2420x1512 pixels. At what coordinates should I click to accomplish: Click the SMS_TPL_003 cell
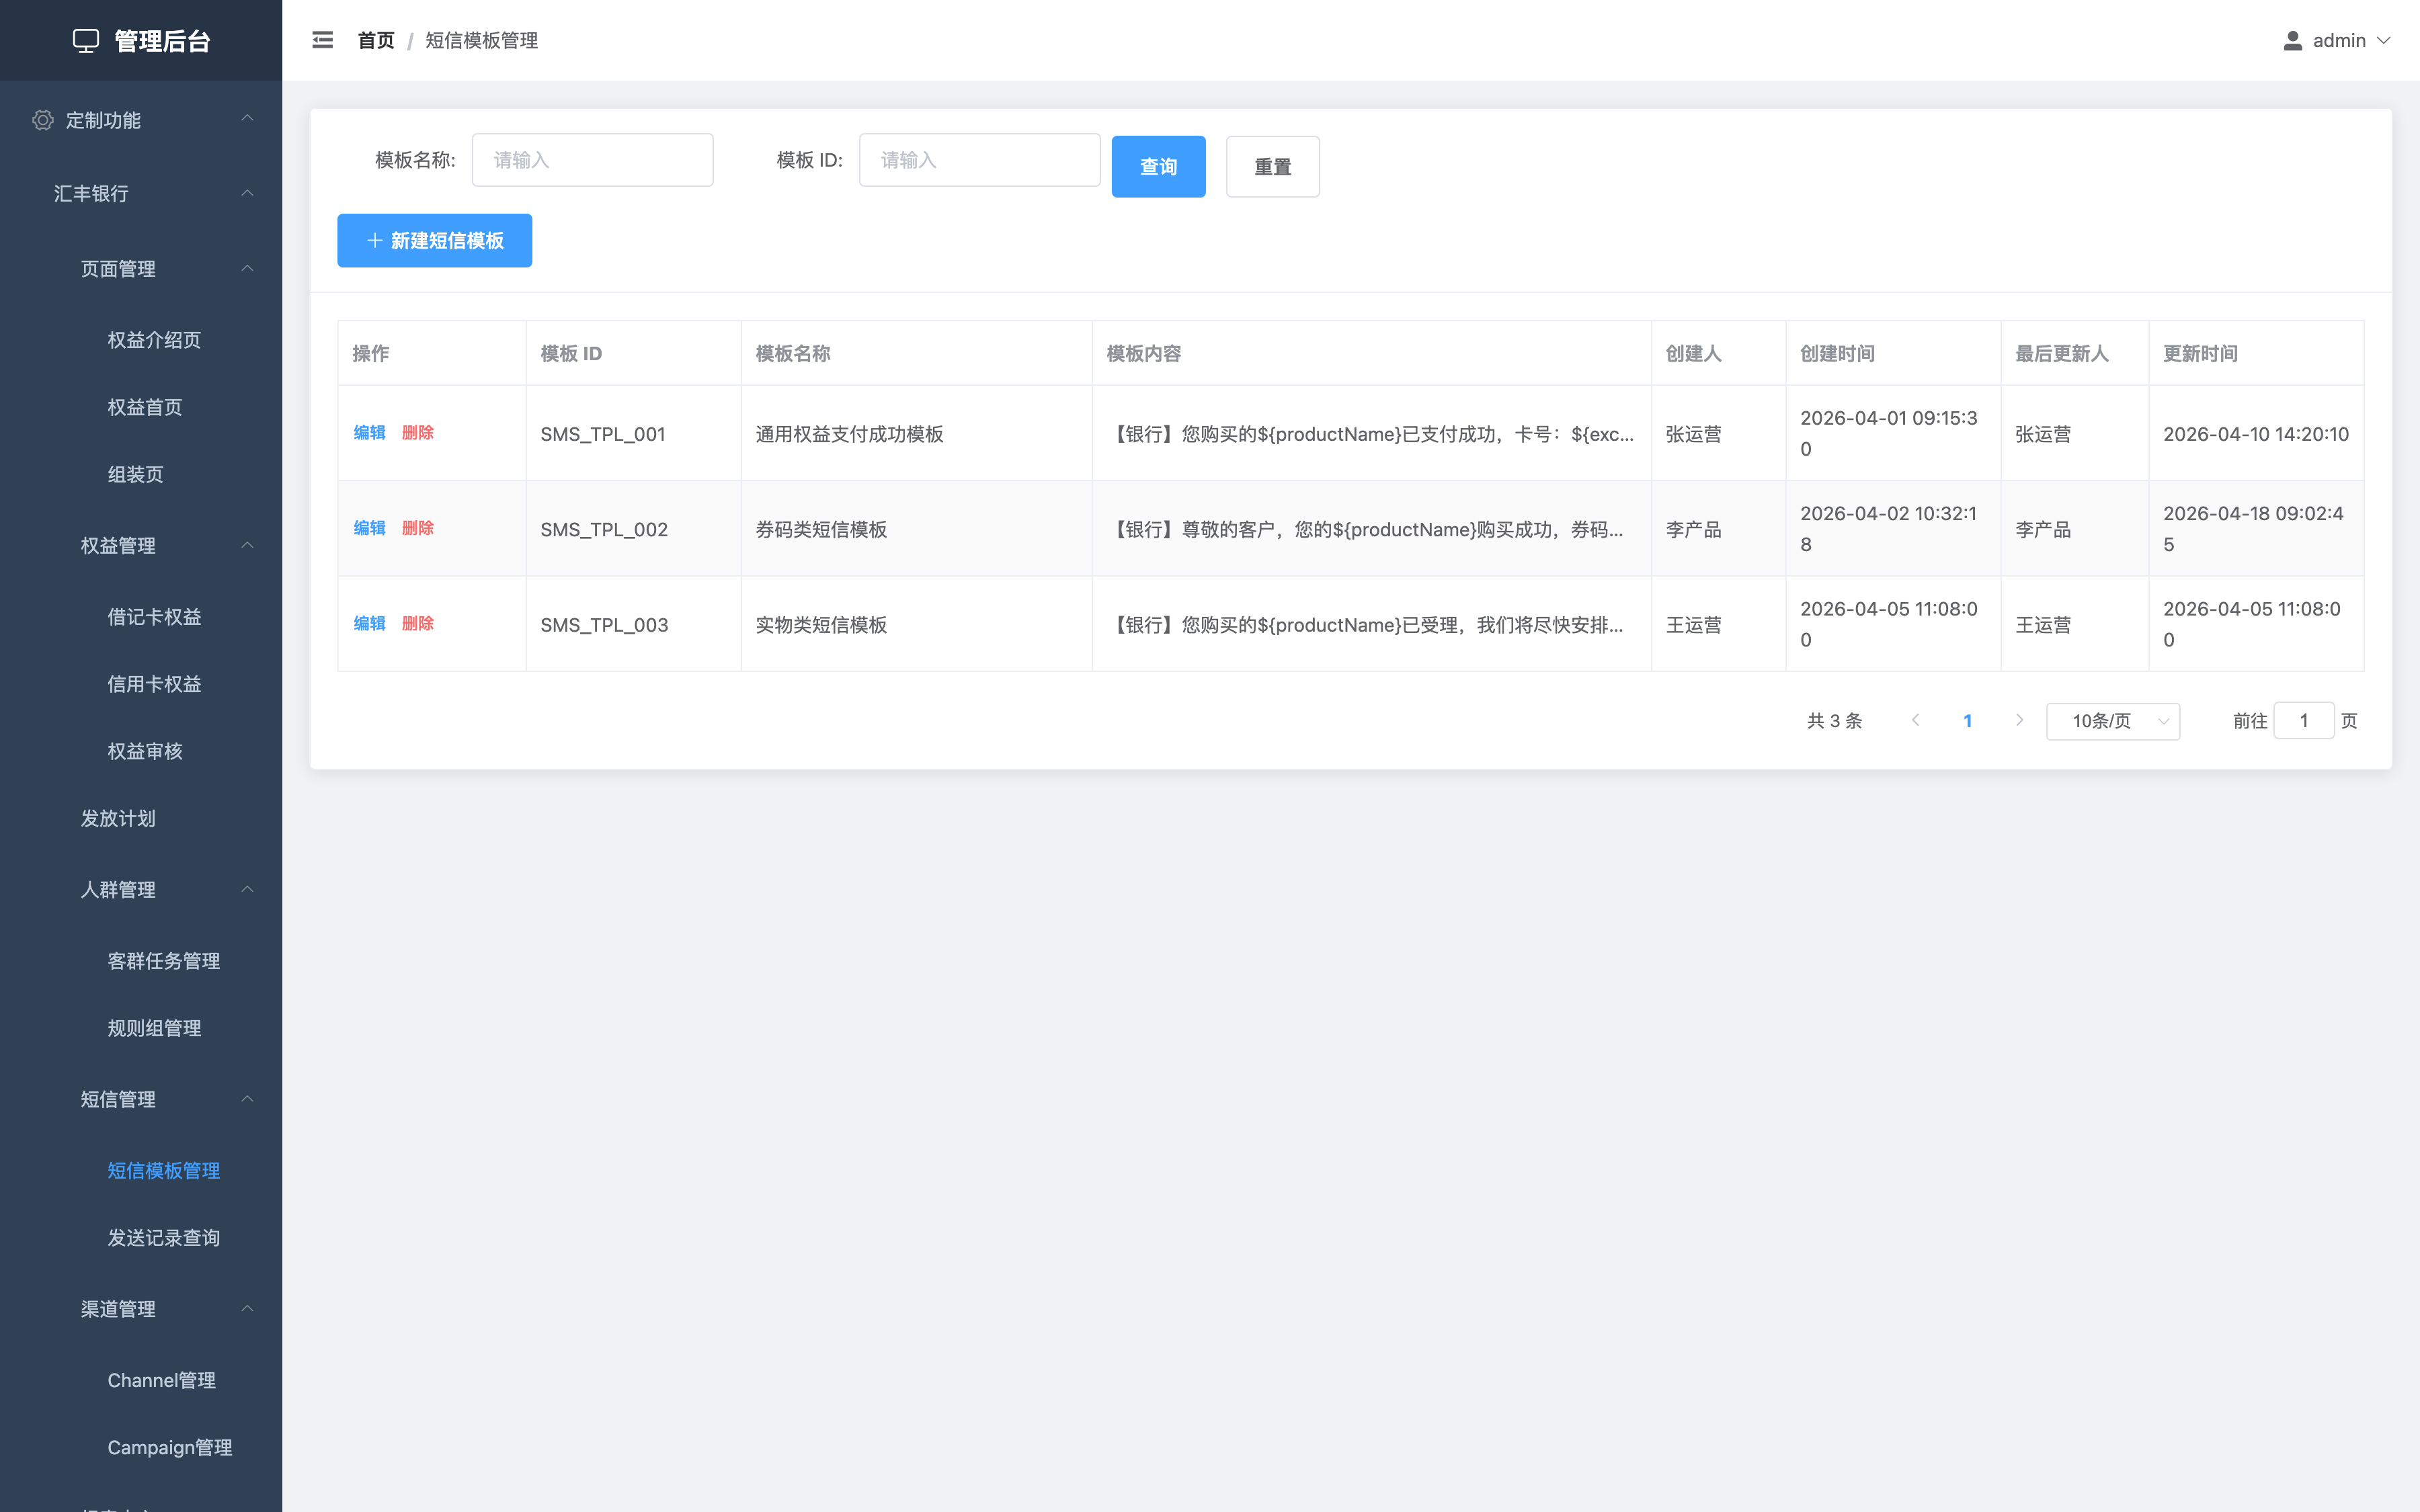point(633,624)
